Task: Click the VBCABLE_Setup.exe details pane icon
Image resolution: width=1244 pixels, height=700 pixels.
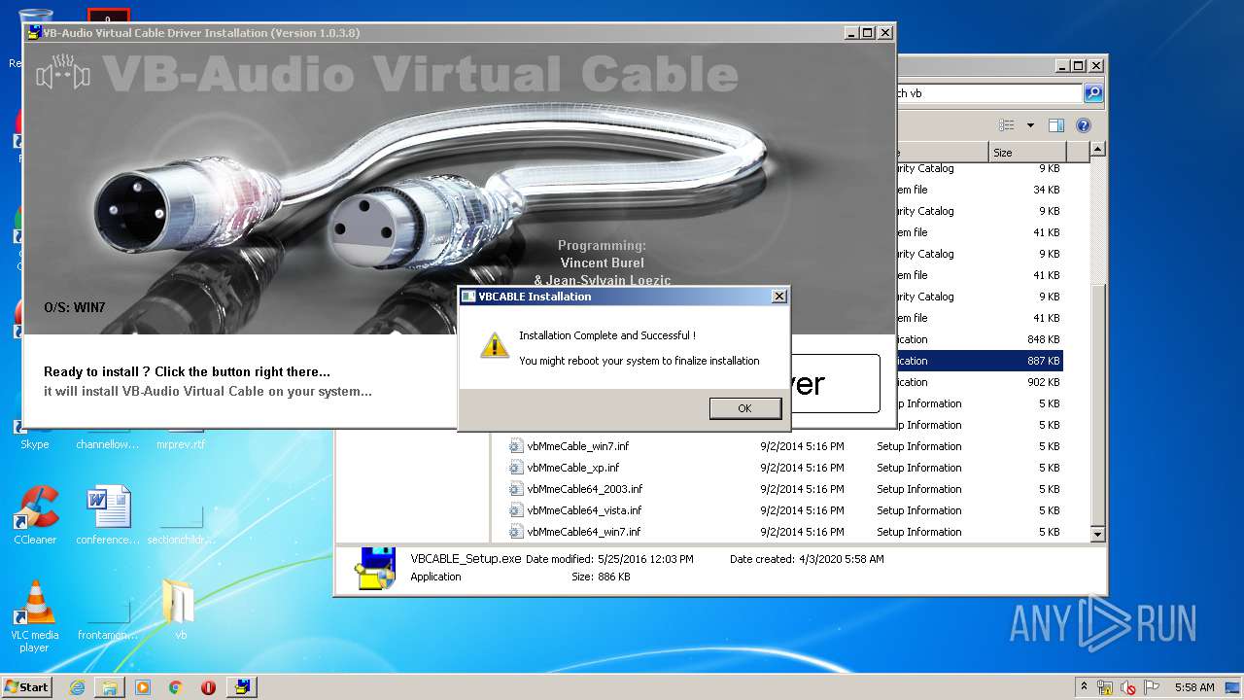Action: coord(374,569)
